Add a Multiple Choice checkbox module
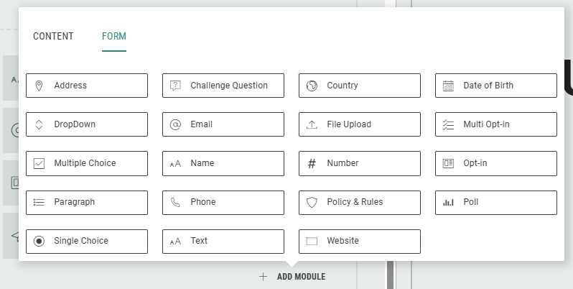Viewport: 573px width, 289px height. point(86,163)
